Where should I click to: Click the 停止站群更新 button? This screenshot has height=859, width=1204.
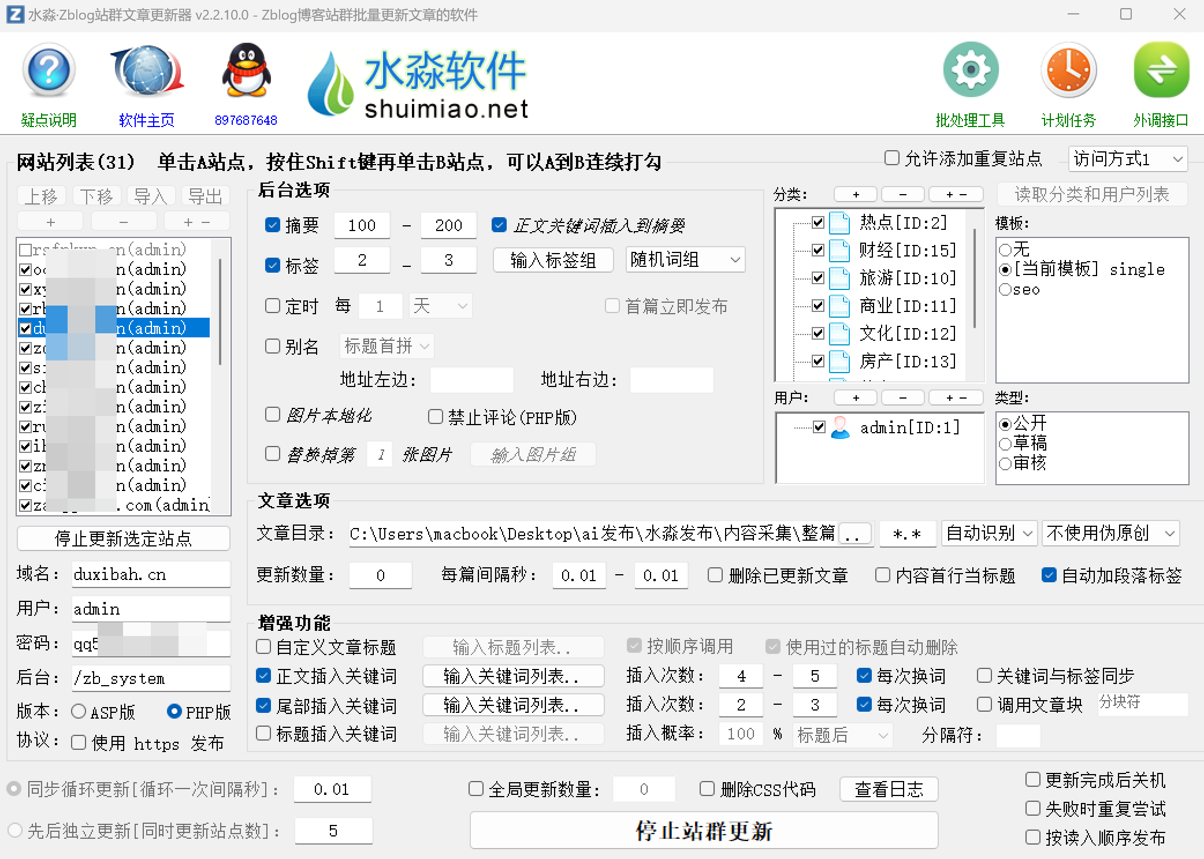704,831
